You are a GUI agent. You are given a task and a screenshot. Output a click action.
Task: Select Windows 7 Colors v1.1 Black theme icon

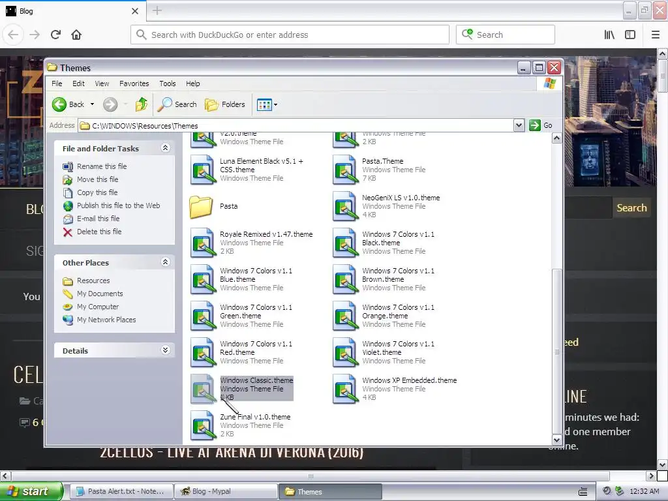pyautogui.click(x=345, y=243)
